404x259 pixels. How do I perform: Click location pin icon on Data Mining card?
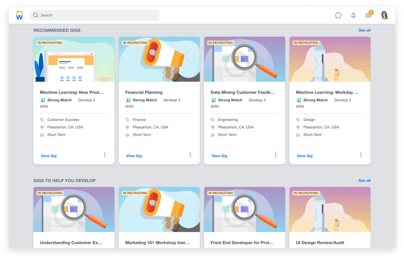(213, 127)
